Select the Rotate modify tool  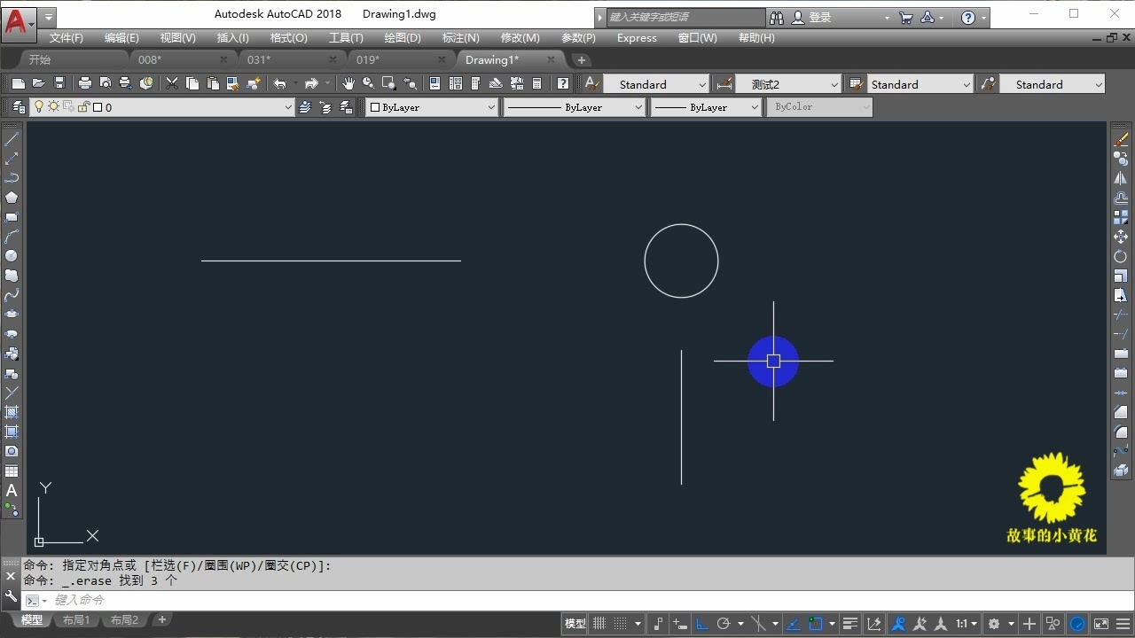[x=1121, y=256]
